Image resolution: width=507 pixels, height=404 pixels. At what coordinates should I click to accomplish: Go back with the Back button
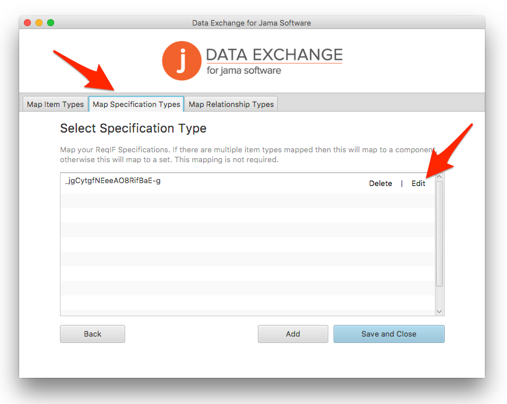pos(93,334)
